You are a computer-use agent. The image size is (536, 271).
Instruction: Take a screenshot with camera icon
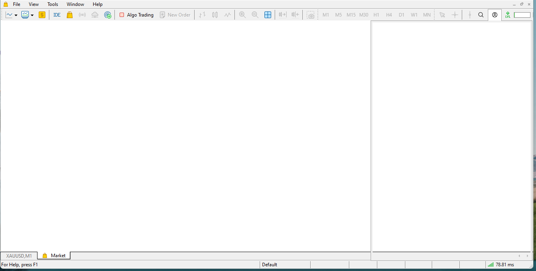click(311, 15)
